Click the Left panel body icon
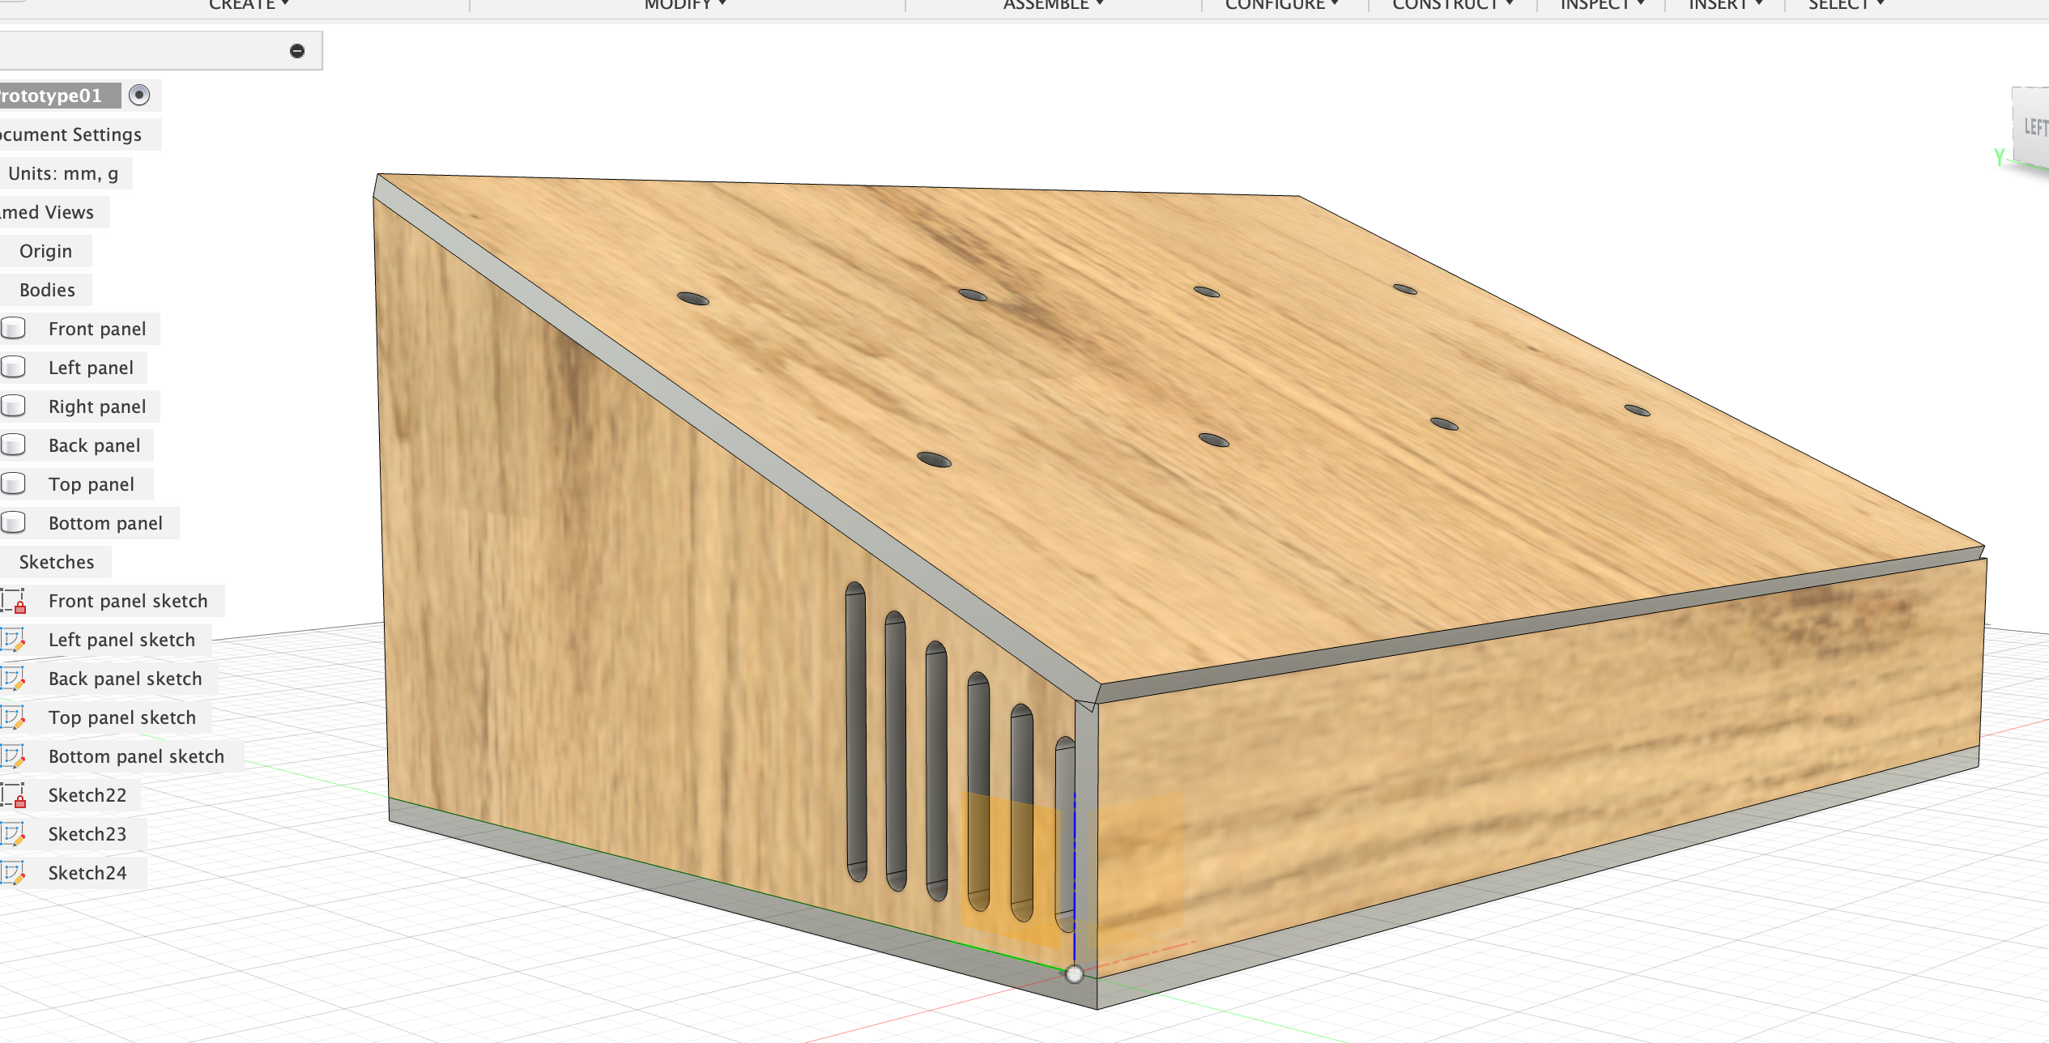This screenshot has width=2049, height=1043. tap(14, 368)
